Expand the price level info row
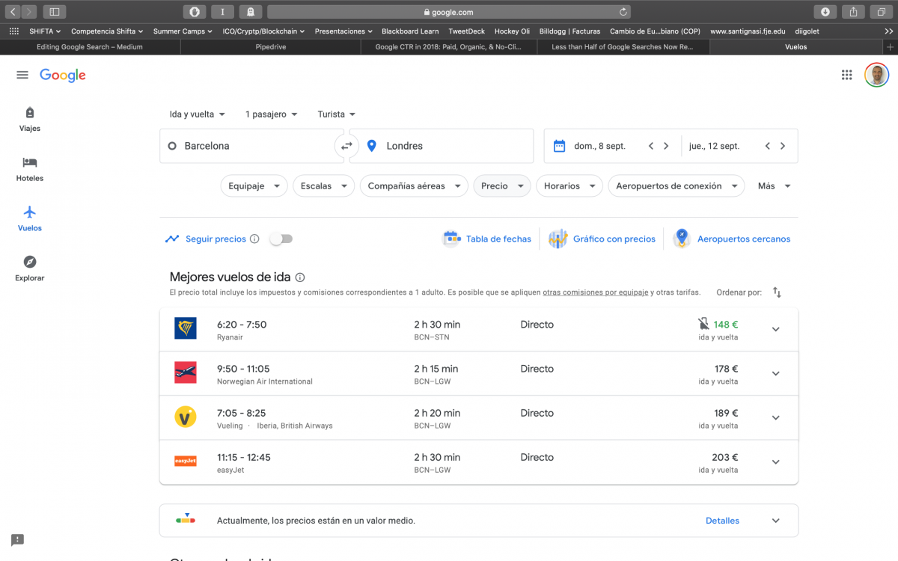Screen dimensions: 898x561 pyautogui.click(x=775, y=521)
